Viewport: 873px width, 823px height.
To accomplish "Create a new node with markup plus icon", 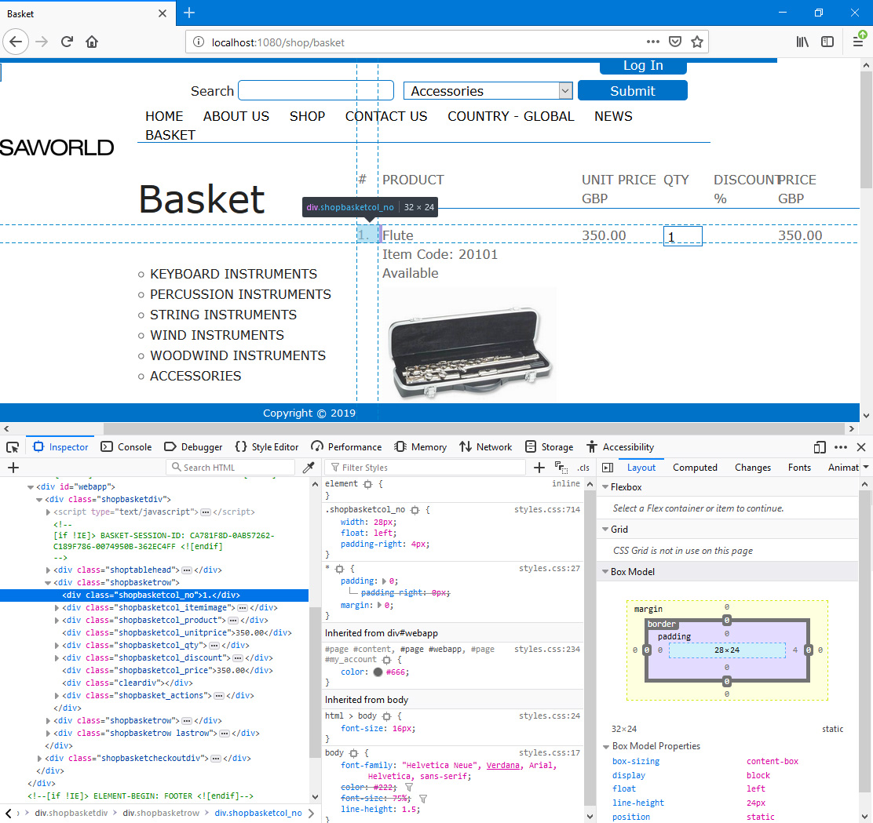I will 13,468.
